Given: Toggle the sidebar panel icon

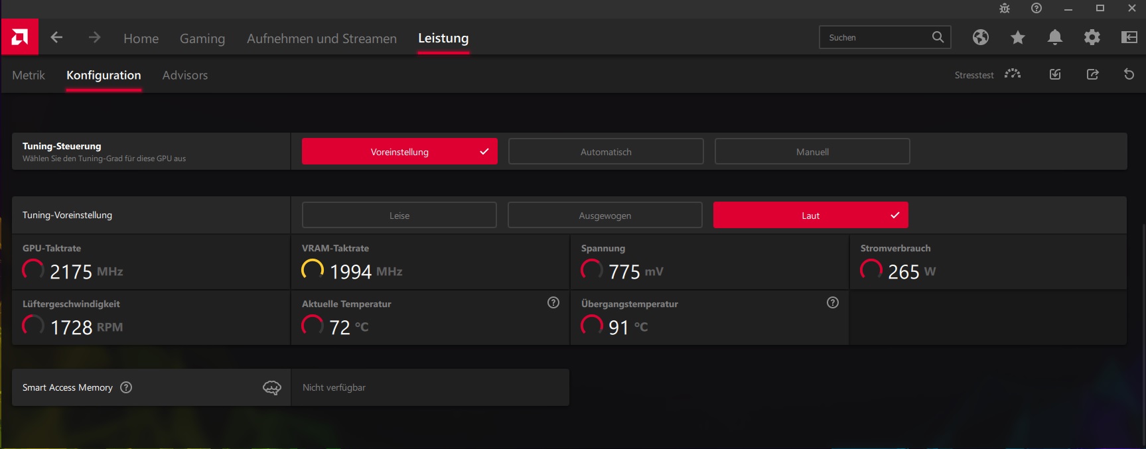Looking at the screenshot, I should (x=1129, y=38).
